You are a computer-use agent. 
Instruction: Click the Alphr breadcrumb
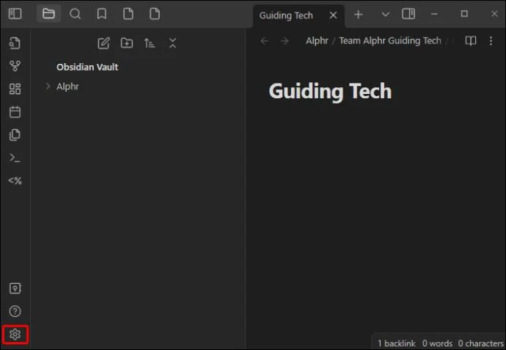point(317,40)
